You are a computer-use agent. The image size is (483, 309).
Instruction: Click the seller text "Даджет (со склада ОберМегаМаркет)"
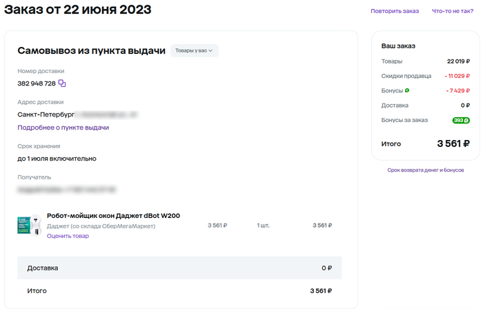click(x=101, y=226)
